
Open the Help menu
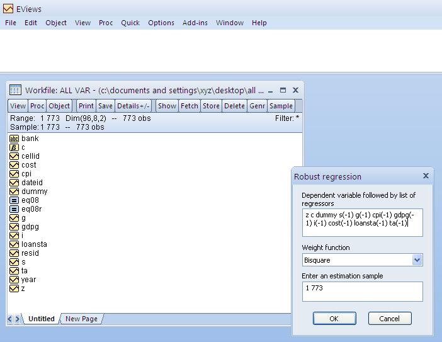[x=259, y=23]
